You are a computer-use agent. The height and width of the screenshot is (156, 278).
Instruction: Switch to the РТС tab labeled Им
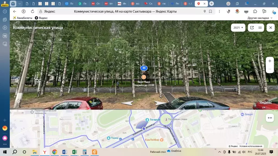click(x=122, y=4)
